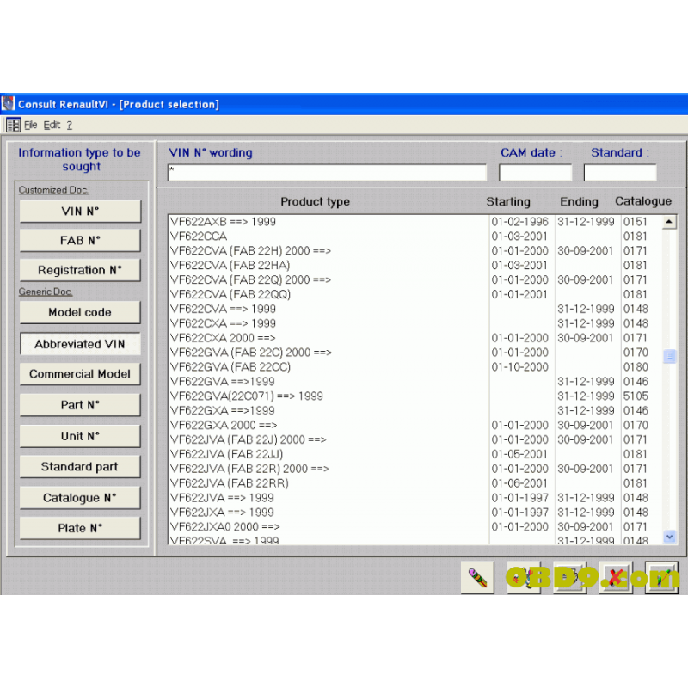Click starting date 01-06-2001
This screenshot has height=688, width=688.
tap(519, 483)
